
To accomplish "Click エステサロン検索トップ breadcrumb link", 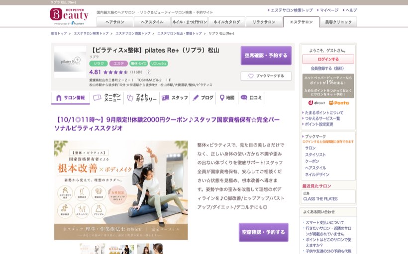I will (x=91, y=33).
